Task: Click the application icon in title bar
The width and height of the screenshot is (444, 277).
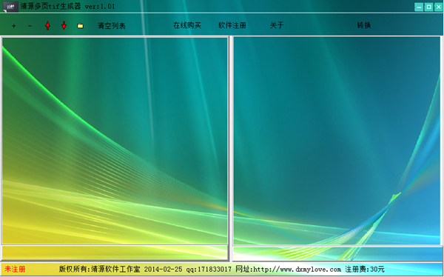Action: coord(10,7)
